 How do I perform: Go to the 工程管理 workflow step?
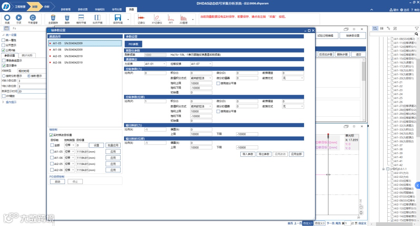tap(20, 7)
